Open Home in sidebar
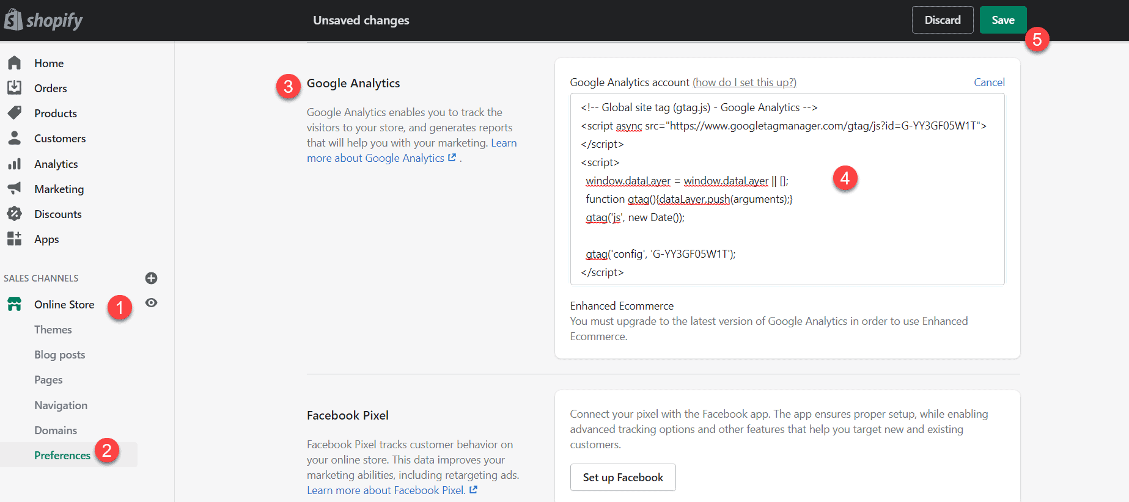The image size is (1129, 502). (49, 63)
